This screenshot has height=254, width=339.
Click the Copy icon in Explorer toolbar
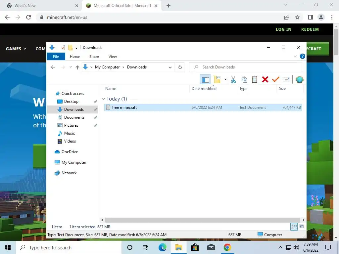[244, 79]
